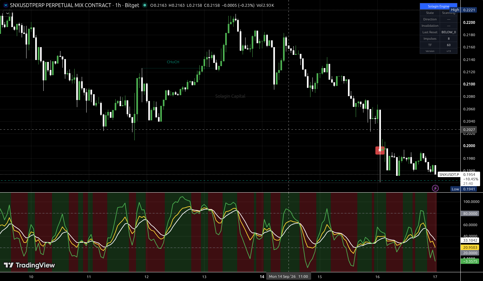Click the change value −0.0005 (−0.23%)

click(238, 5)
